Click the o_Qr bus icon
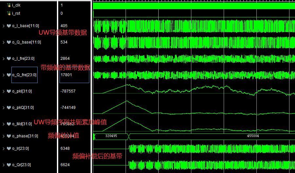The height and width of the screenshot is (173, 295). [x=9, y=165]
